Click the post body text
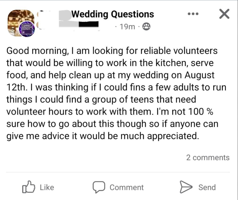Image resolution: width=238 pixels, height=200 pixels. click(116, 93)
